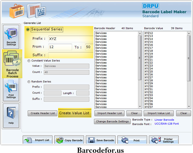
Task: Select XYZ25 in the Barcode Value list
Action: click(x=148, y=72)
